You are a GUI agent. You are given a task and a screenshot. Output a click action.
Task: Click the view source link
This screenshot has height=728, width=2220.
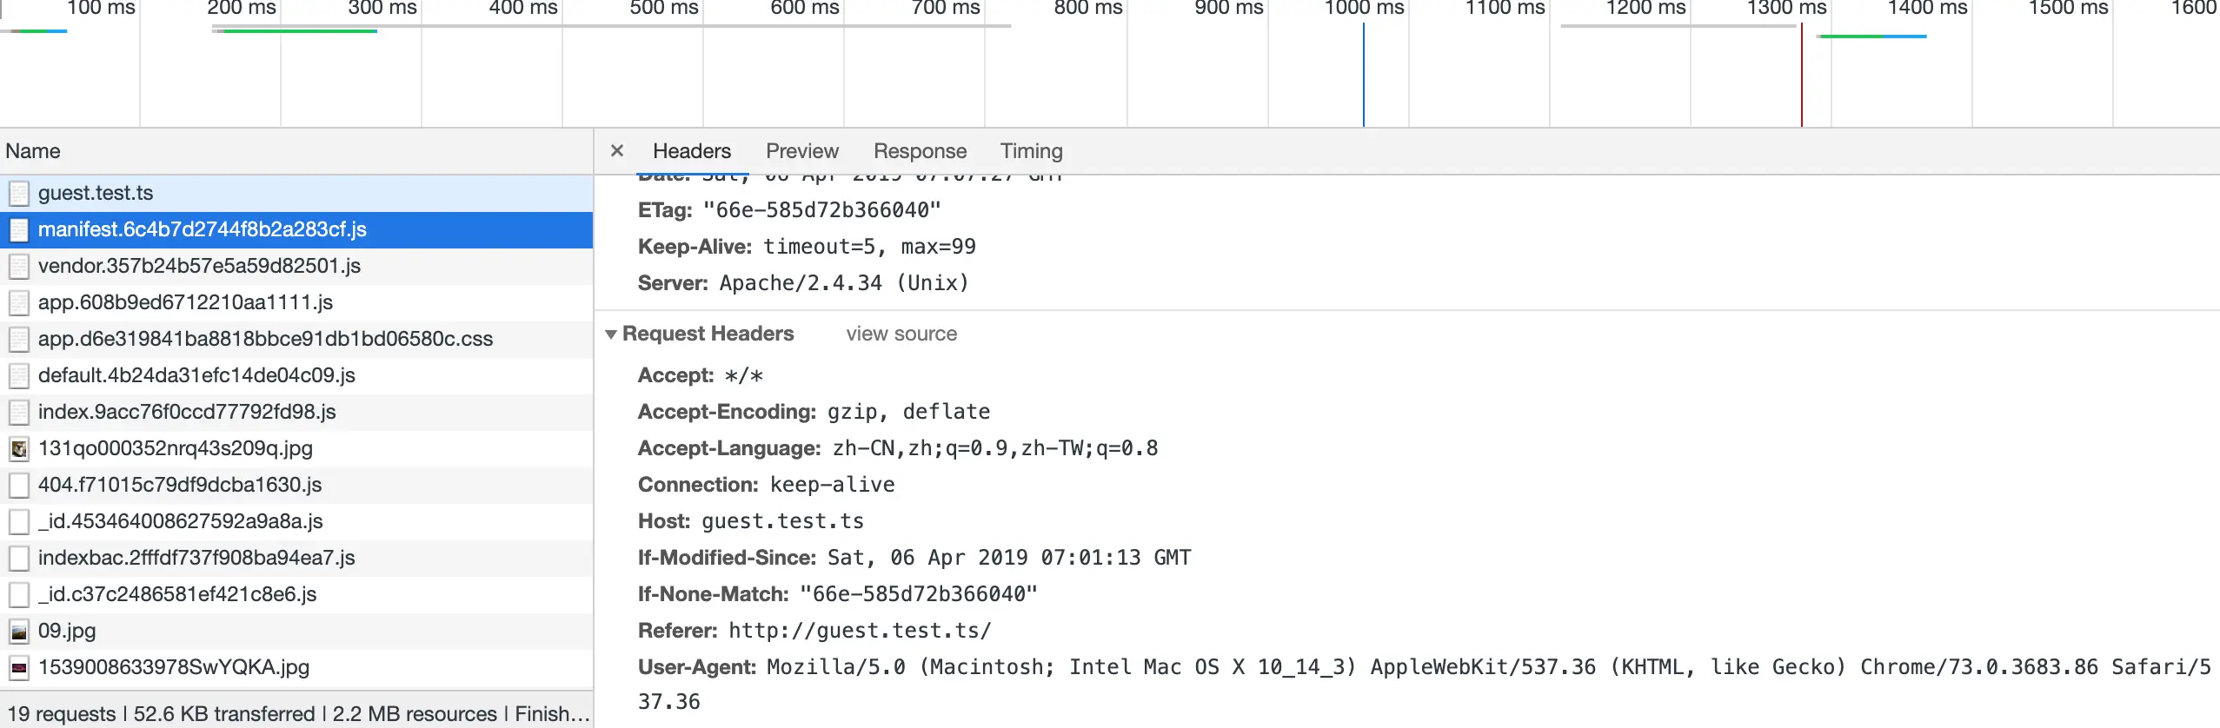(x=901, y=334)
